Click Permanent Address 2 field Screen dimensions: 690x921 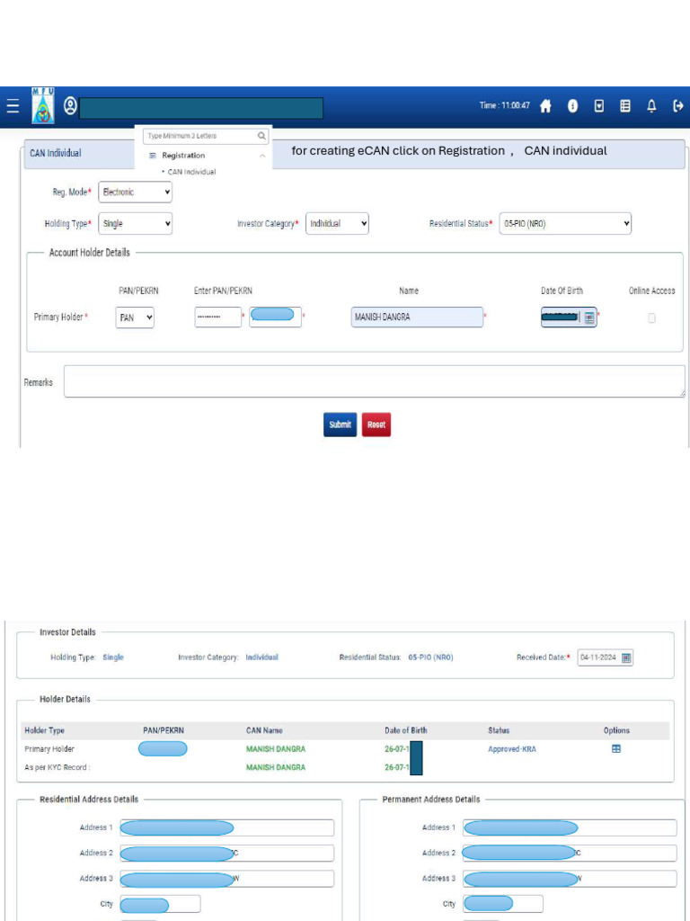569,854
